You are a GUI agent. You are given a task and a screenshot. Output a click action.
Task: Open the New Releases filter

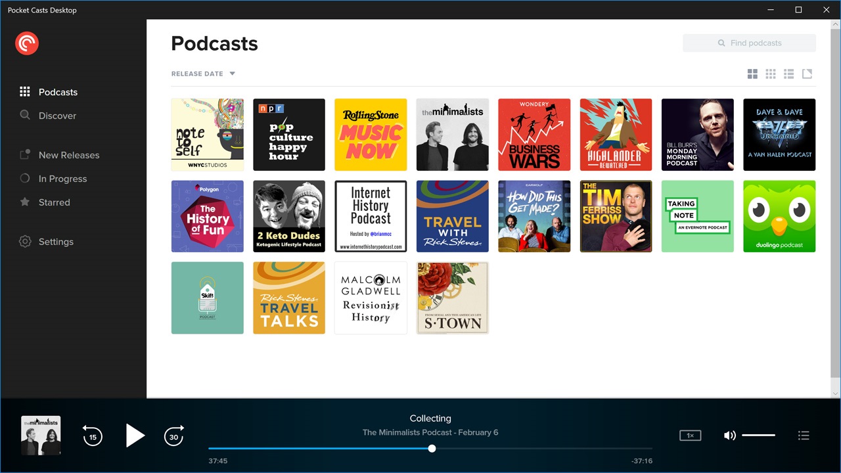[68, 154]
